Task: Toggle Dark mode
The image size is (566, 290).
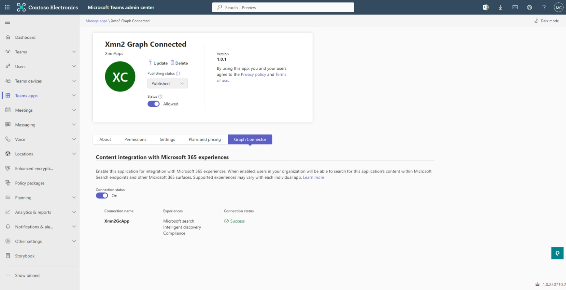Action: (546, 21)
